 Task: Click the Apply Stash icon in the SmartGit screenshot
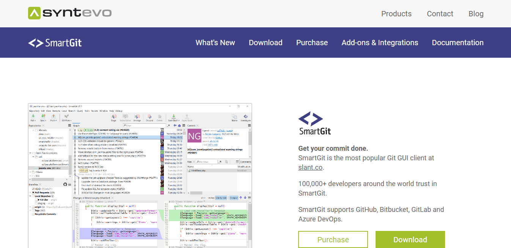[187, 117]
